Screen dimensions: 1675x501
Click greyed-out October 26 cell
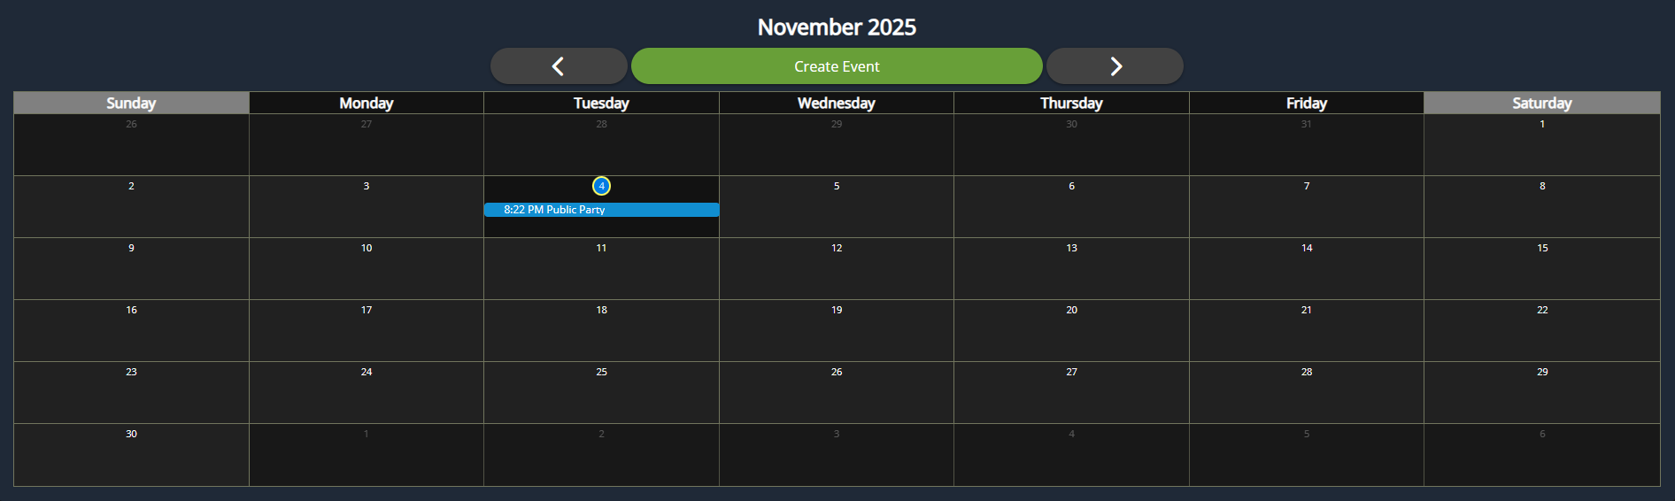tap(131, 144)
